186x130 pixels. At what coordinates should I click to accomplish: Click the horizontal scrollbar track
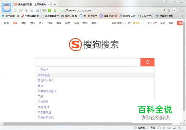[91, 124]
